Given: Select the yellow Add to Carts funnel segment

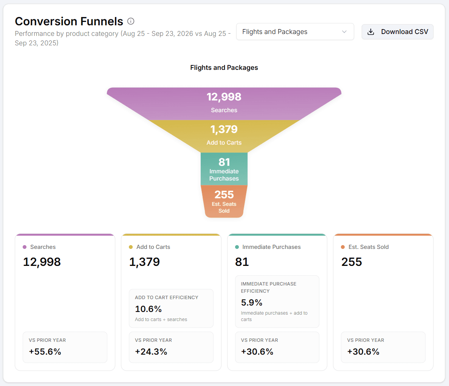Looking at the screenshot, I should point(224,136).
